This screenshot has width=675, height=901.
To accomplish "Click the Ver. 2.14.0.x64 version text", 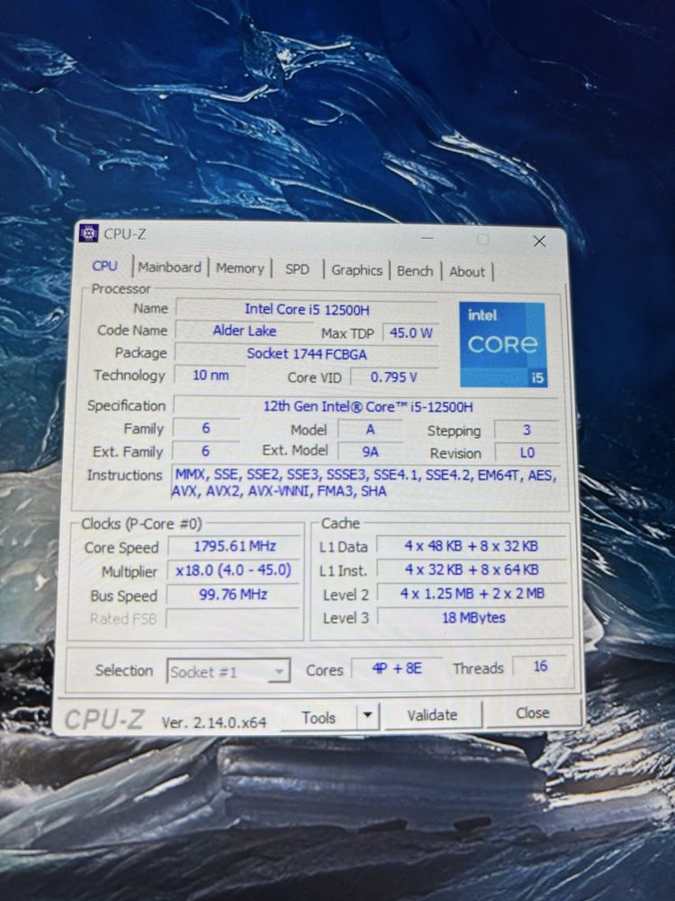I will [x=214, y=723].
